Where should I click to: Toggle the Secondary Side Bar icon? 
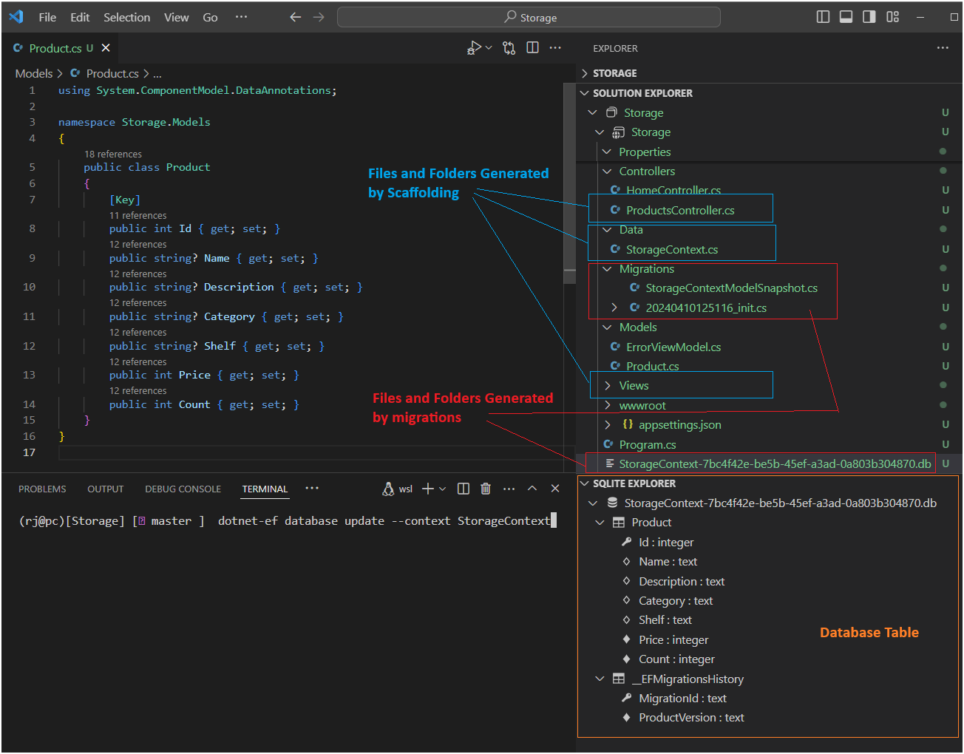[x=869, y=16]
